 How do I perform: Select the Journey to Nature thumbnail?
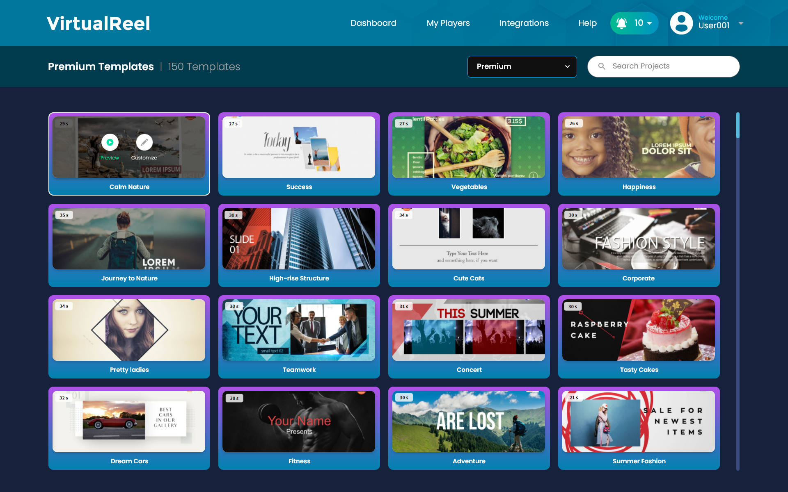pyautogui.click(x=129, y=239)
